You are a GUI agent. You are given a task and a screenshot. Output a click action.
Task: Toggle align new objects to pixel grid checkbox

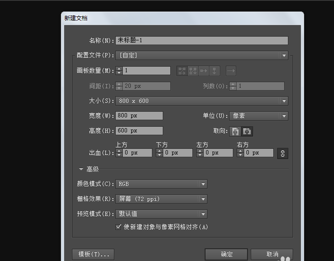click(119, 227)
